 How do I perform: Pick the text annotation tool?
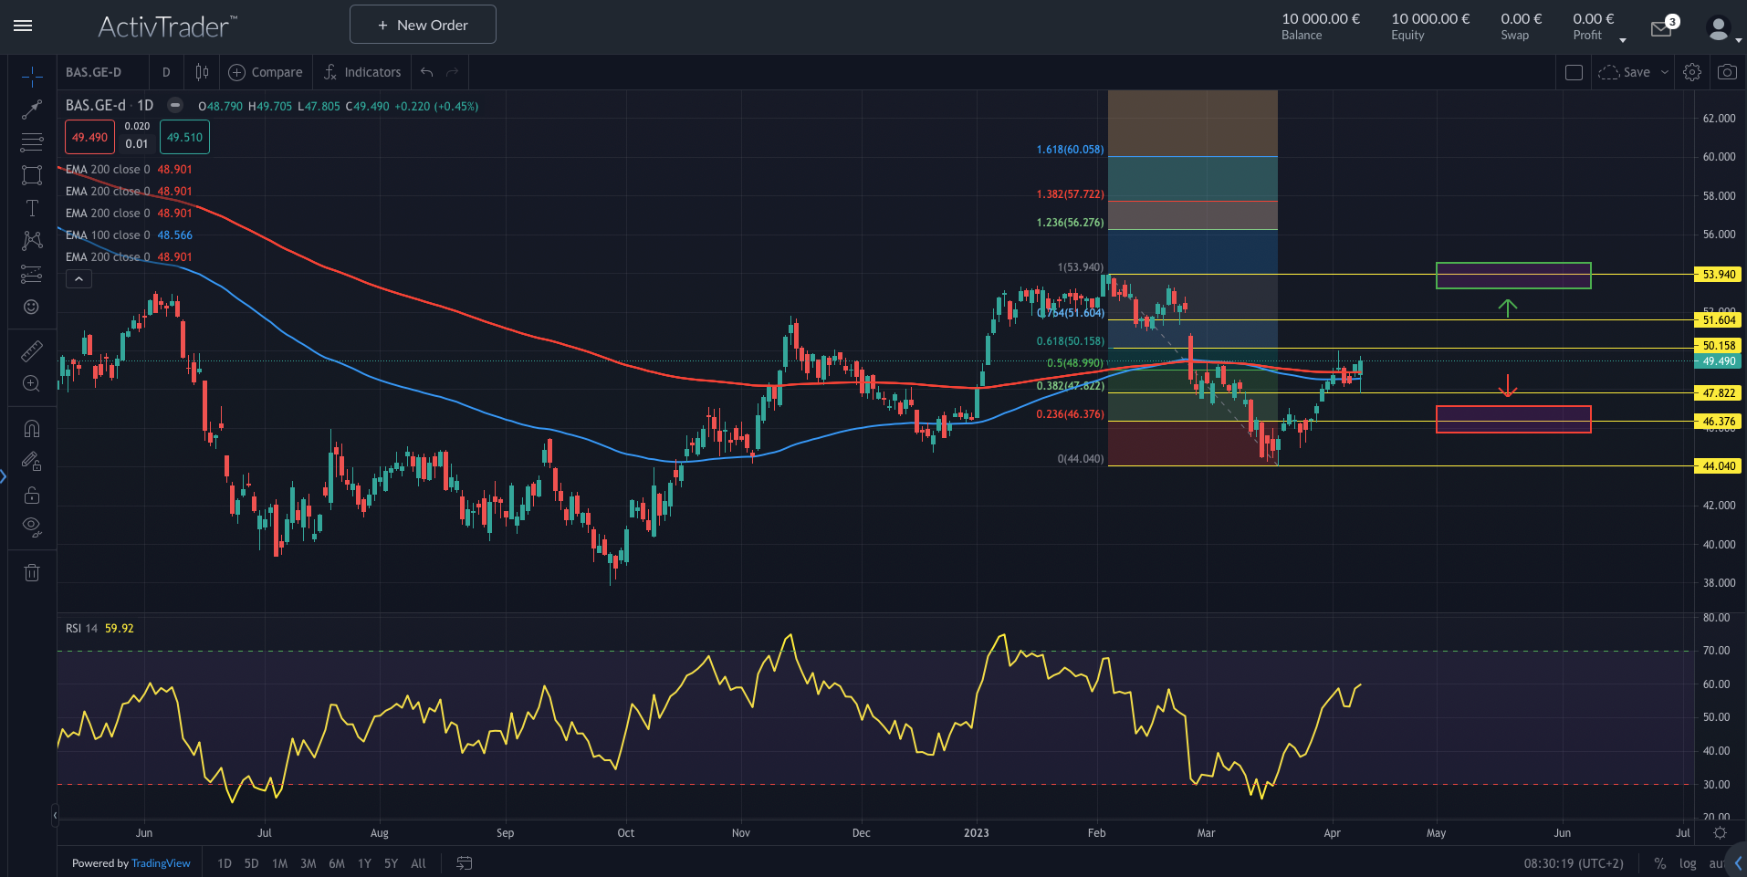[32, 208]
